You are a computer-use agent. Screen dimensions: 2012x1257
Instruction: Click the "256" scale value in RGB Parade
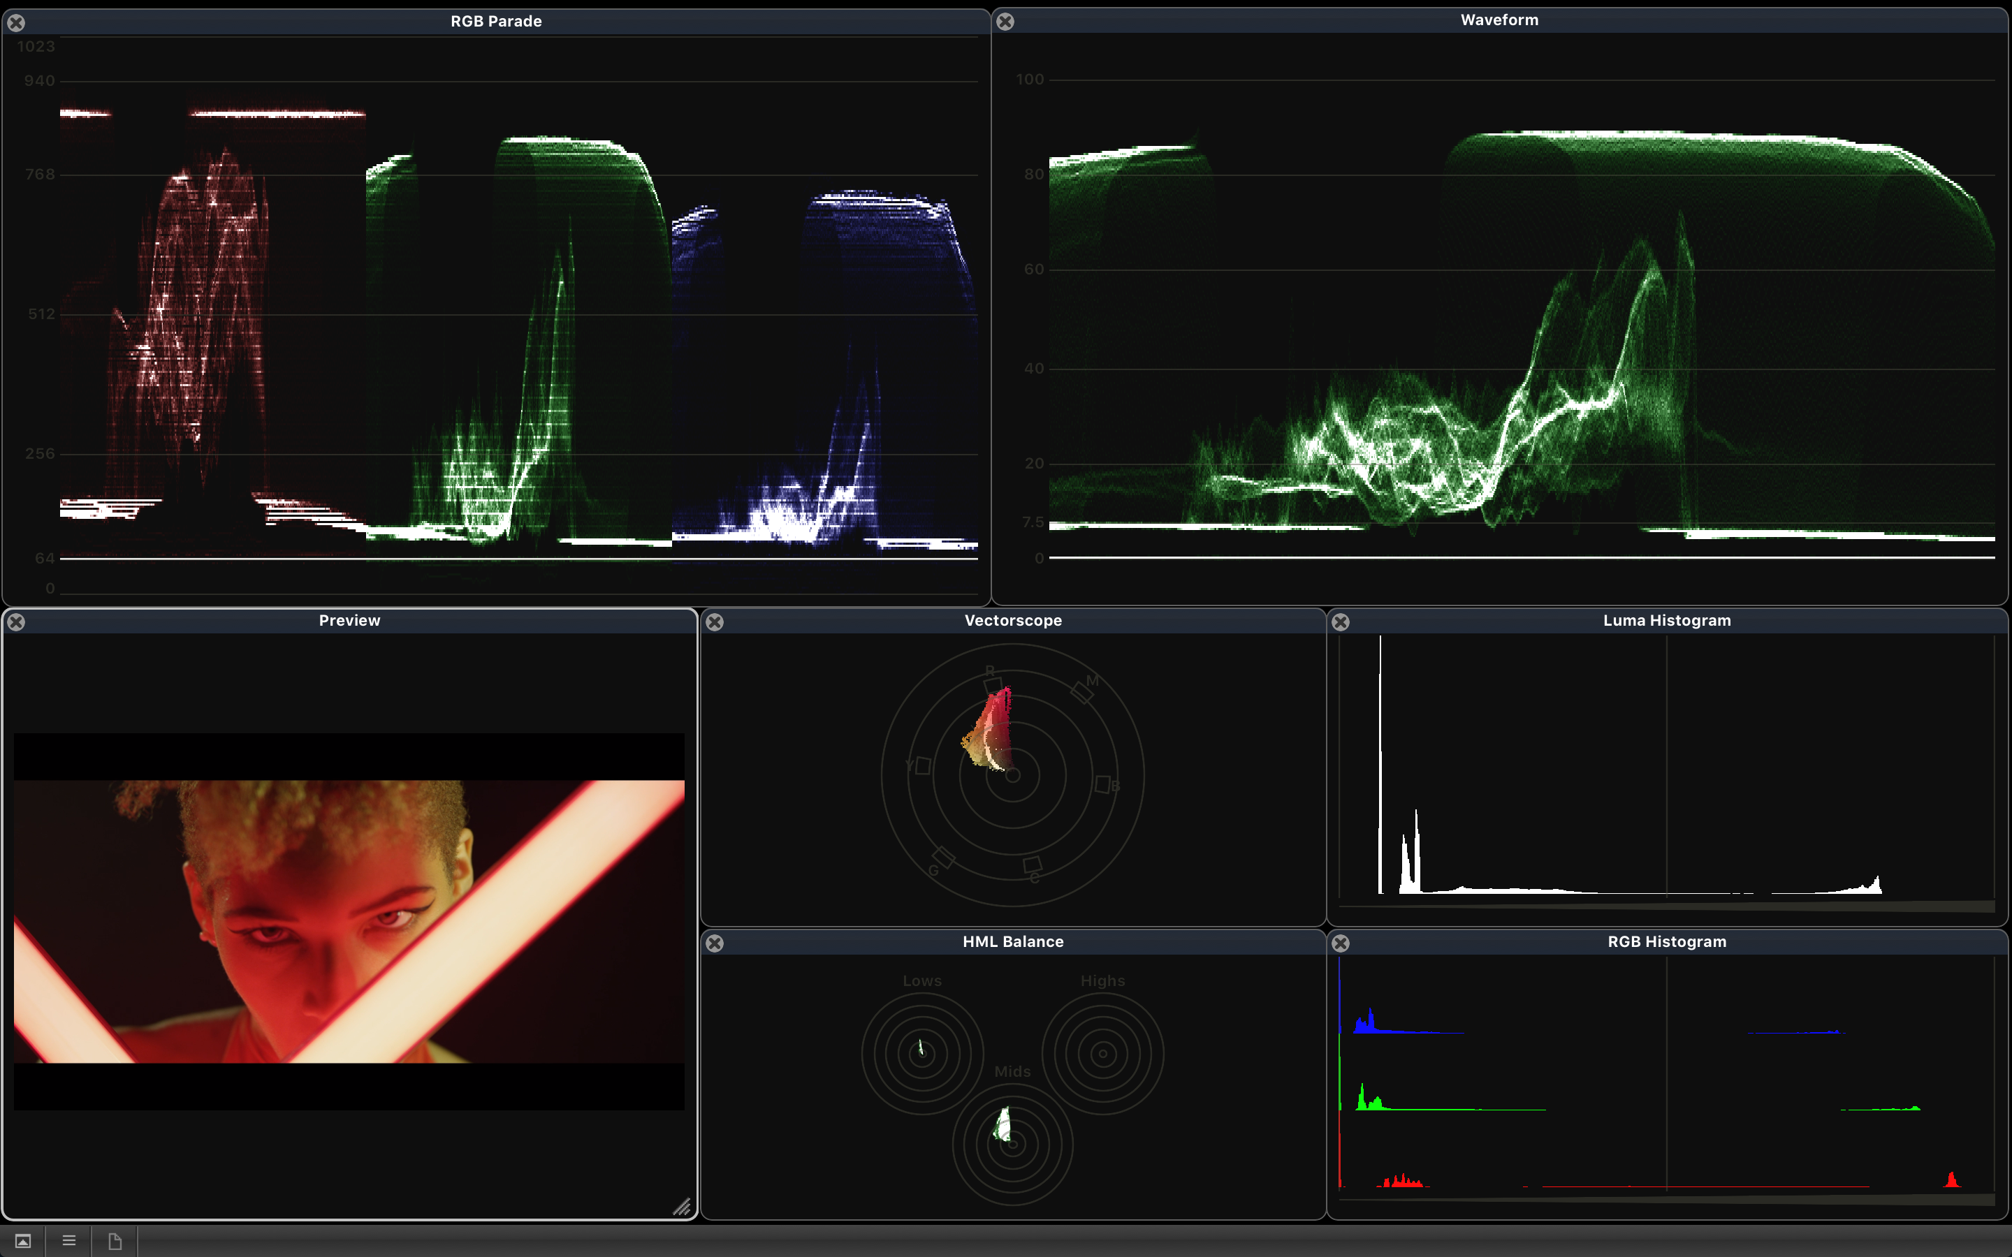pos(39,453)
